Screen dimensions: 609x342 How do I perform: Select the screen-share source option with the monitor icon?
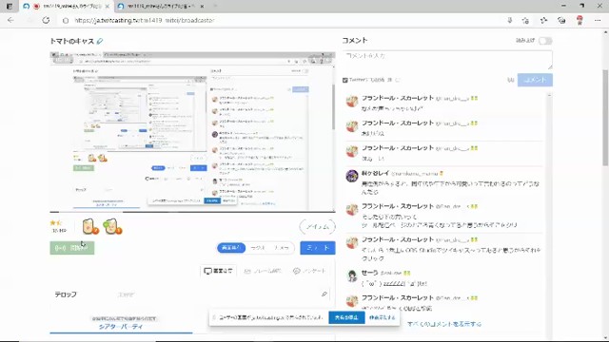click(x=218, y=271)
